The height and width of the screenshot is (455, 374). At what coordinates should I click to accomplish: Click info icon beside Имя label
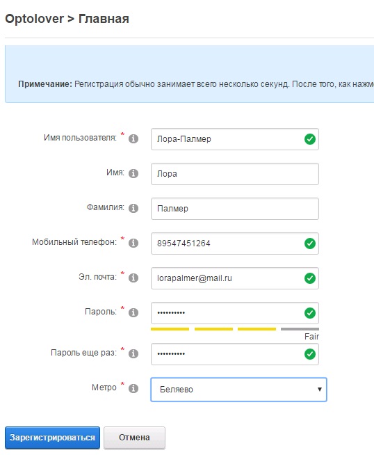tap(133, 173)
